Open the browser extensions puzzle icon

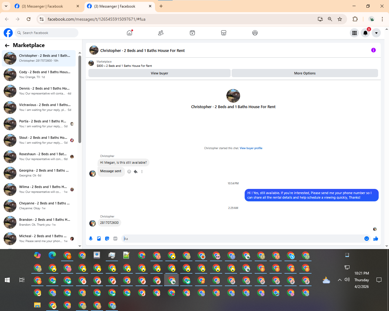coord(355,19)
